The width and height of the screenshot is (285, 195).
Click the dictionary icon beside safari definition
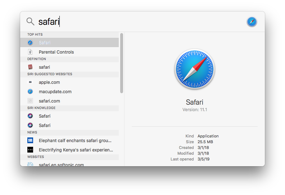pyautogui.click(x=30, y=67)
